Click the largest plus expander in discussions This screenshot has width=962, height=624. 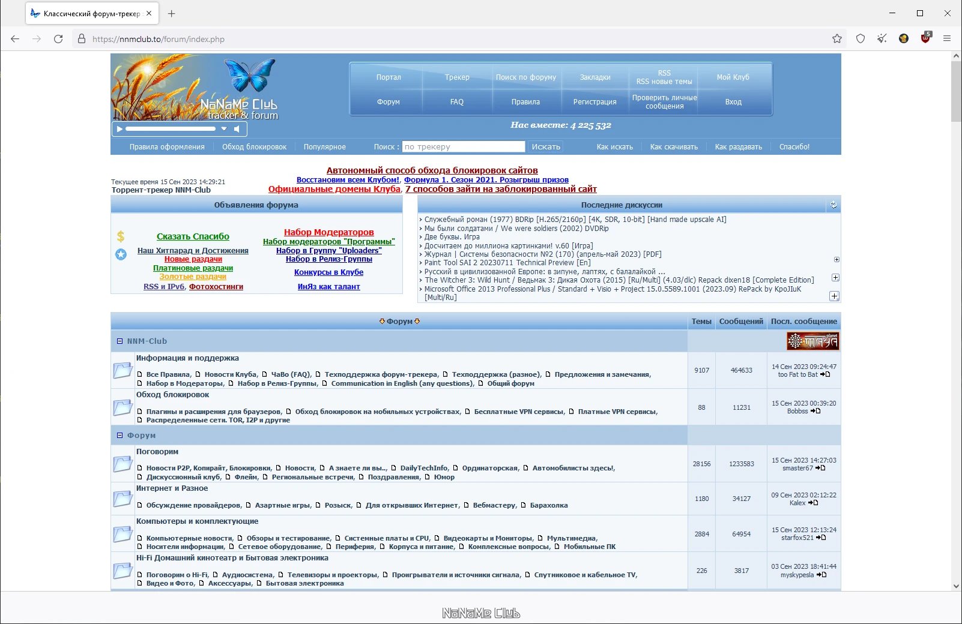tap(834, 296)
